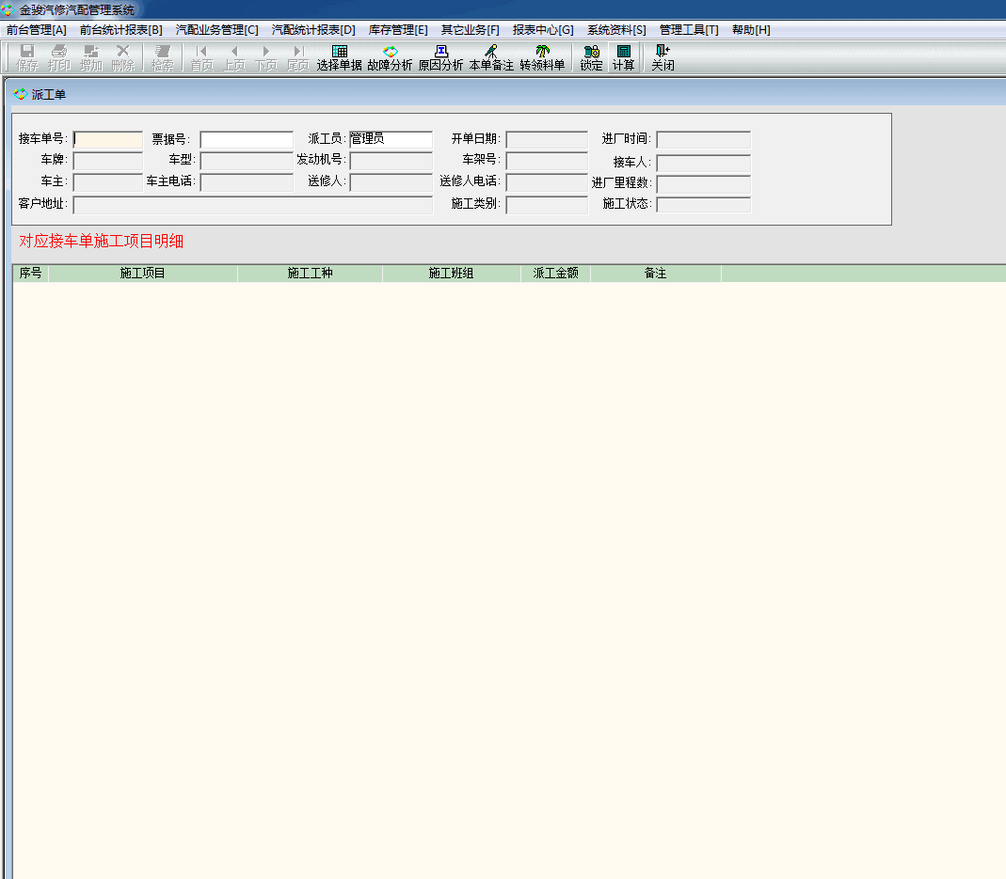Open the 管理工具[T] menu
The image size is (1006, 879).
[x=689, y=30]
